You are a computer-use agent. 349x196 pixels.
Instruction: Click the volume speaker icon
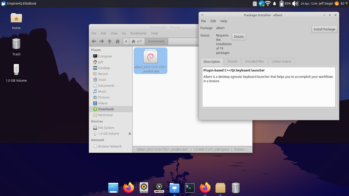(x=295, y=4)
